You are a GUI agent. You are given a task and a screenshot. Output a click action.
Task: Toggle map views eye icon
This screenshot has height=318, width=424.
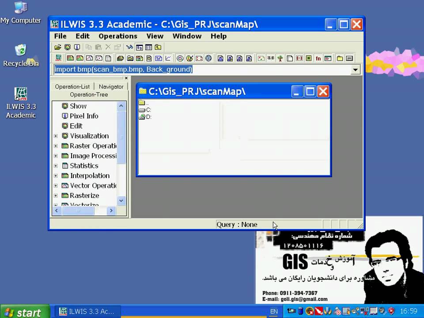[140, 58]
